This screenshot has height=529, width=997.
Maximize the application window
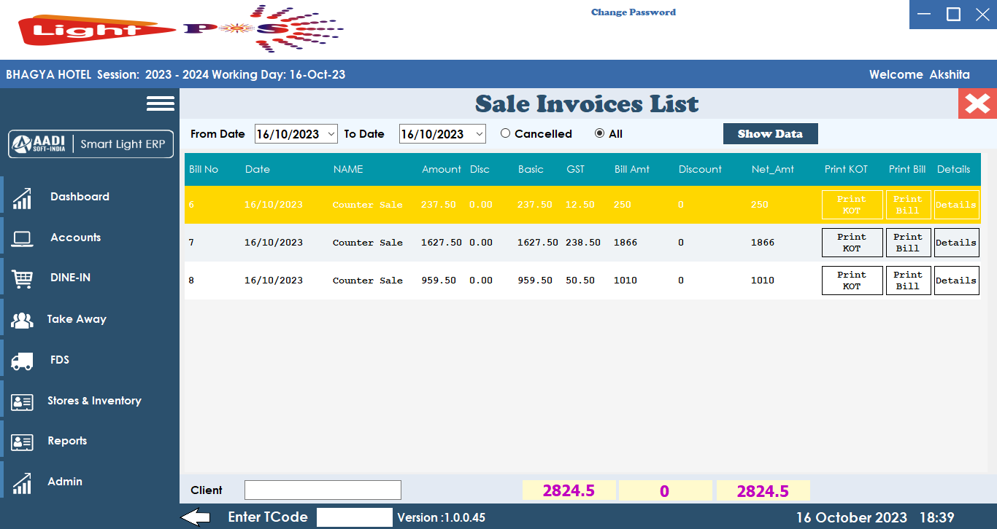953,14
